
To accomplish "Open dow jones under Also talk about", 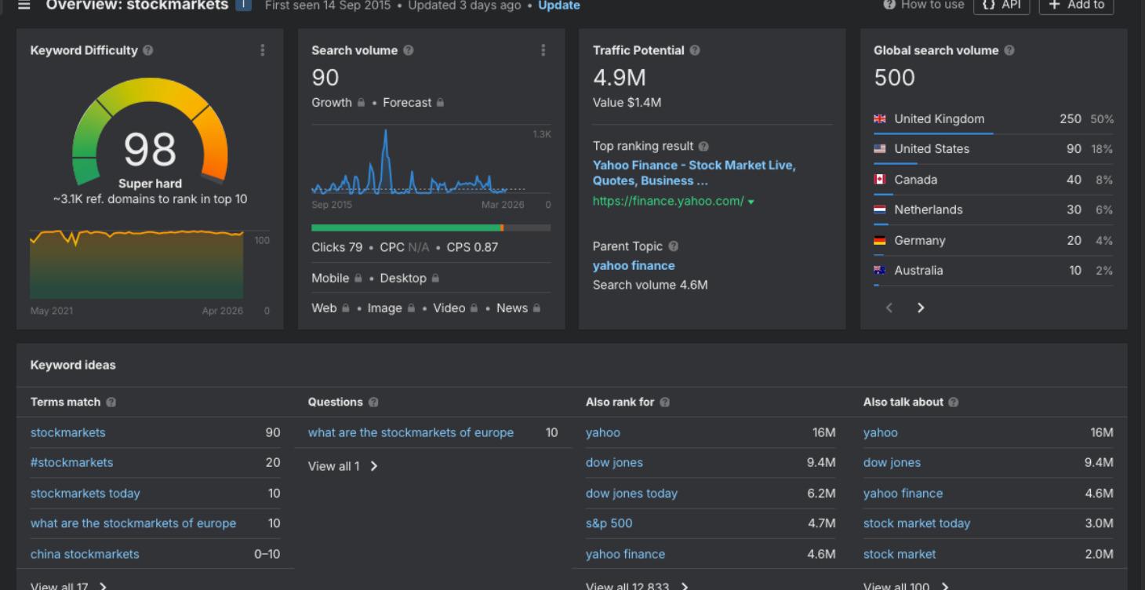I will click(892, 463).
